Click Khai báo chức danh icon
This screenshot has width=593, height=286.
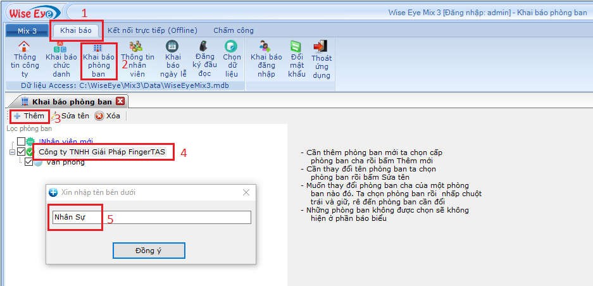[61, 47]
